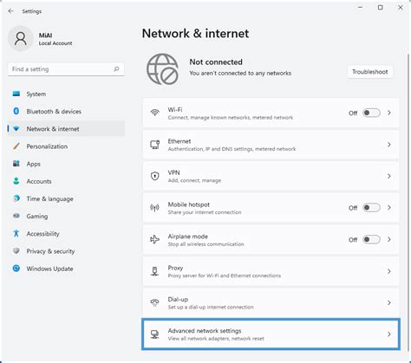
Task: Click the MiAI user avatar icon
Action: pyautogui.click(x=21, y=39)
